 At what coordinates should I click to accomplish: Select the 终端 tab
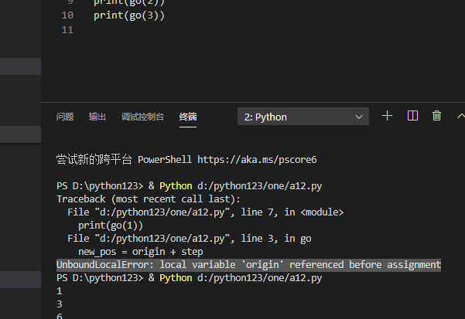tap(188, 117)
